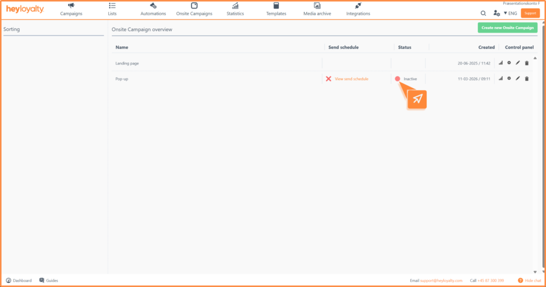
Task: Open statistics for the Landing page campaign
Action: pyautogui.click(x=501, y=63)
